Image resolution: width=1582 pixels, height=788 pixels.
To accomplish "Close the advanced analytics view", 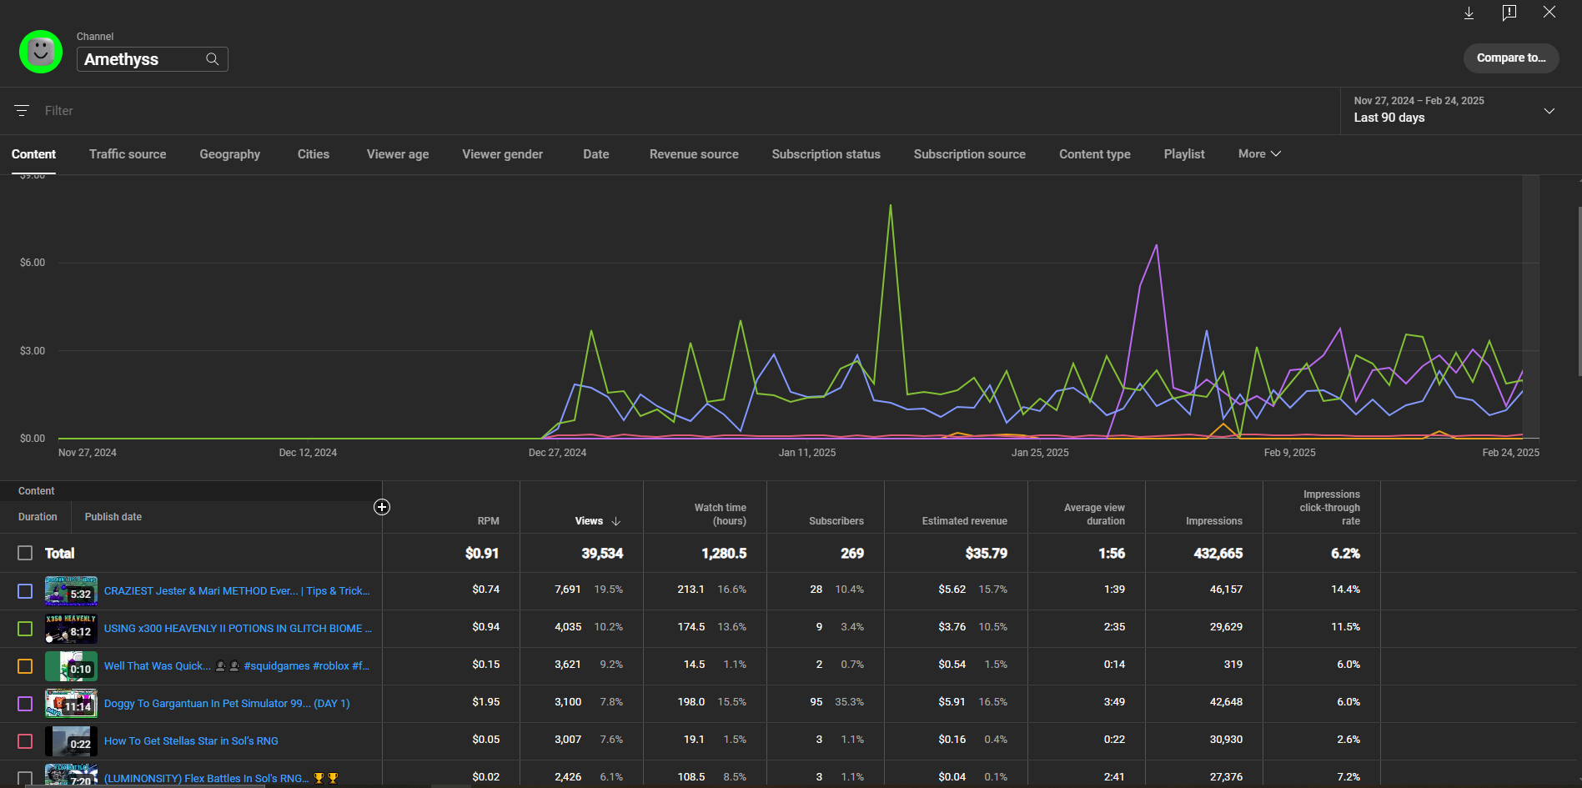I will pyautogui.click(x=1549, y=13).
